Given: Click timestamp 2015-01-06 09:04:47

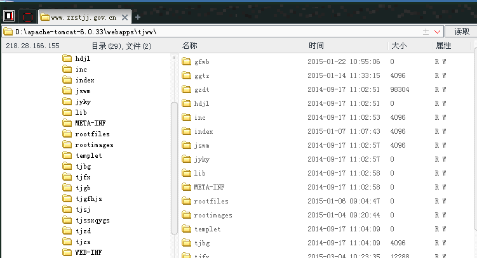Looking at the screenshot, I should pos(344,201).
